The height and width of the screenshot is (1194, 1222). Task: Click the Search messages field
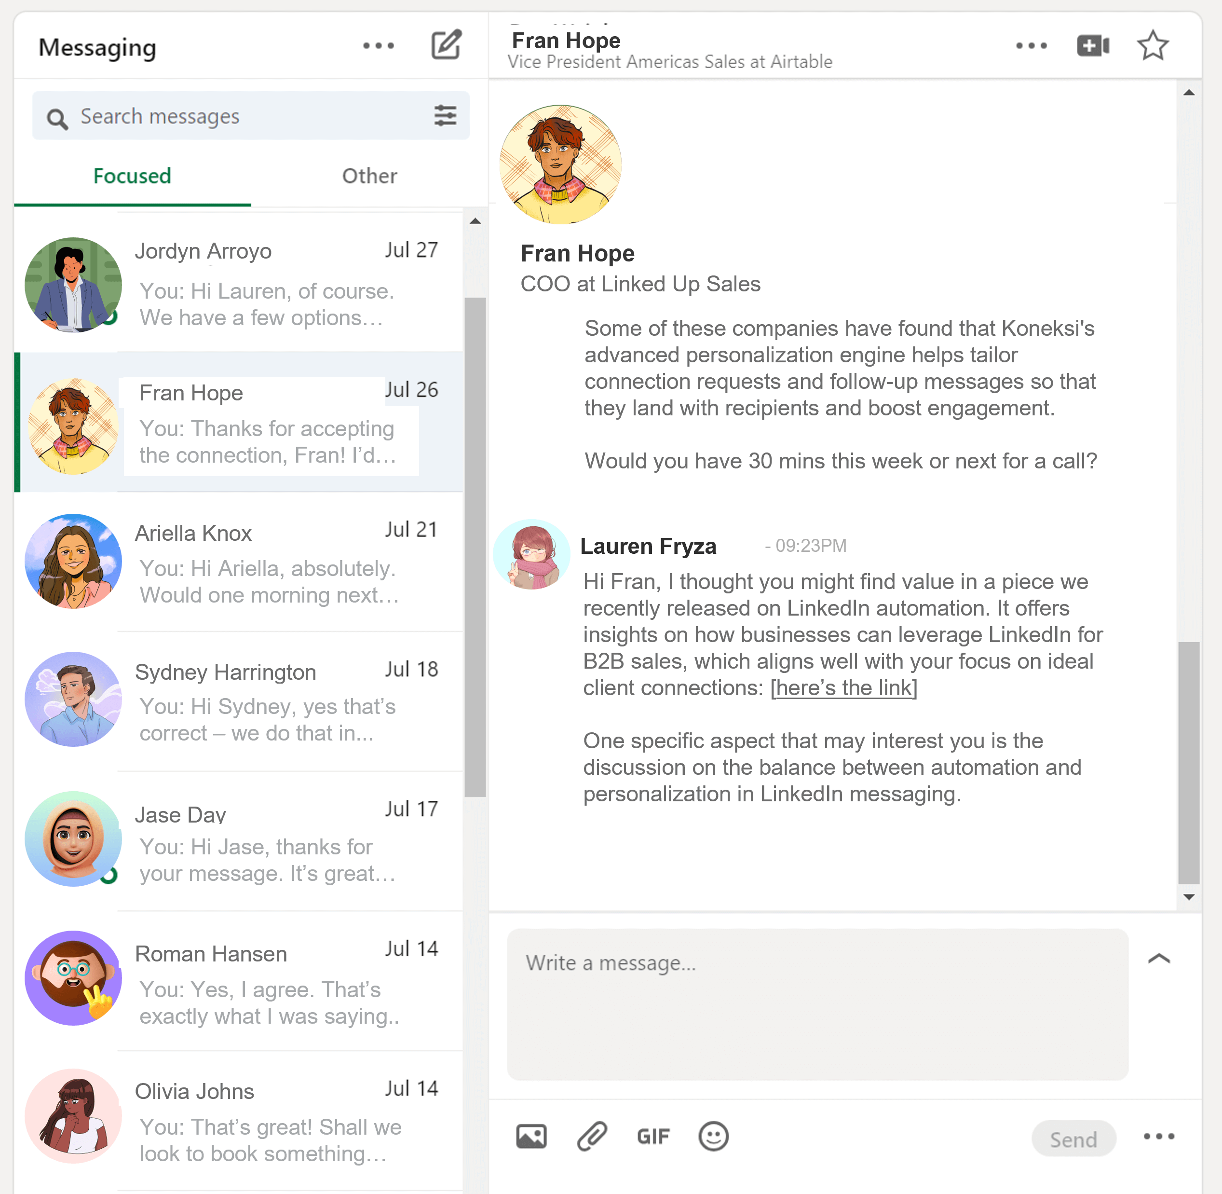pyautogui.click(x=251, y=116)
